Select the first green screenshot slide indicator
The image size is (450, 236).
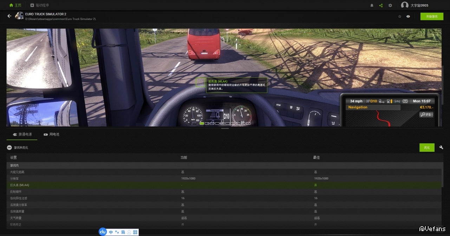point(202,123)
